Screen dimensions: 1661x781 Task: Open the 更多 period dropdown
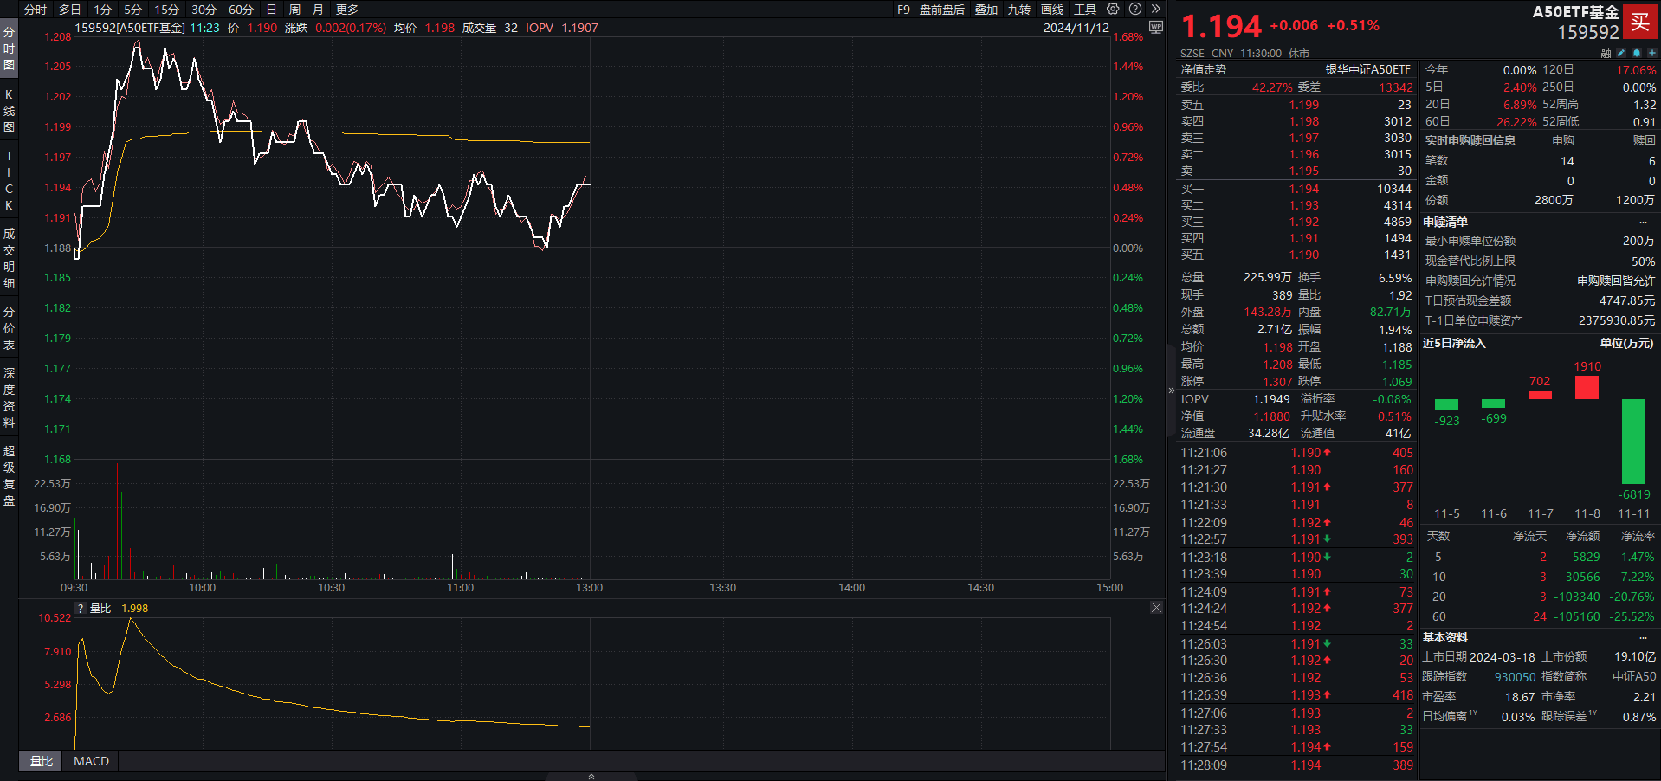coord(346,10)
